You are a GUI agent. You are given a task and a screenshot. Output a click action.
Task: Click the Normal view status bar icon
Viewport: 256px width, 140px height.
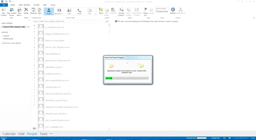(225, 138)
